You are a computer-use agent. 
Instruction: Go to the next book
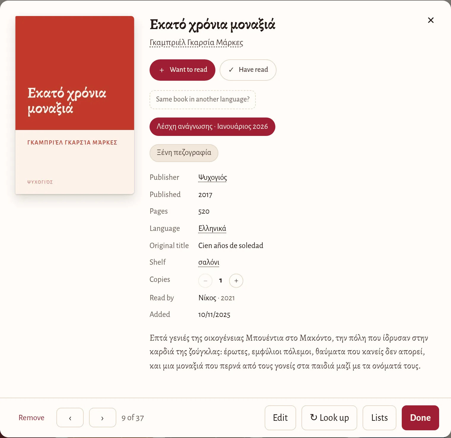click(102, 418)
